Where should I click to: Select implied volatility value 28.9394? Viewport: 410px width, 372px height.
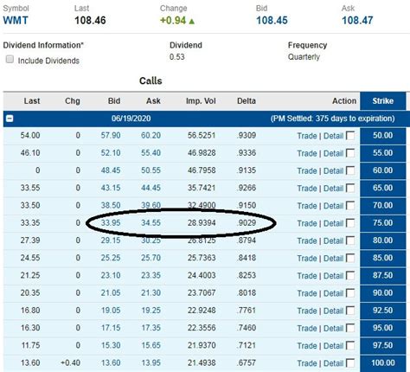(x=202, y=223)
